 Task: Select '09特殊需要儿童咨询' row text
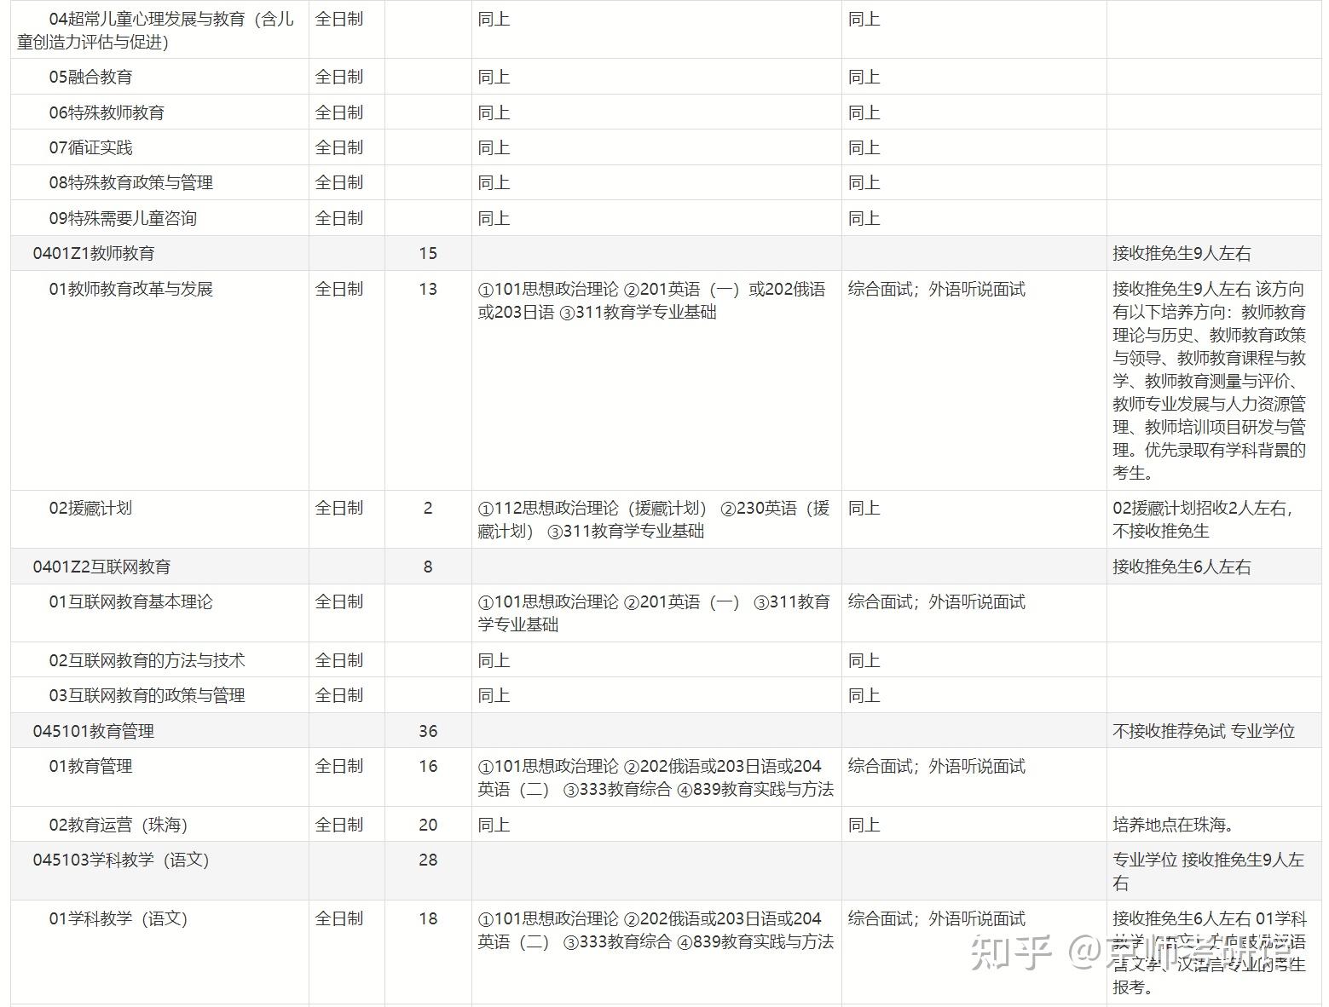123,218
